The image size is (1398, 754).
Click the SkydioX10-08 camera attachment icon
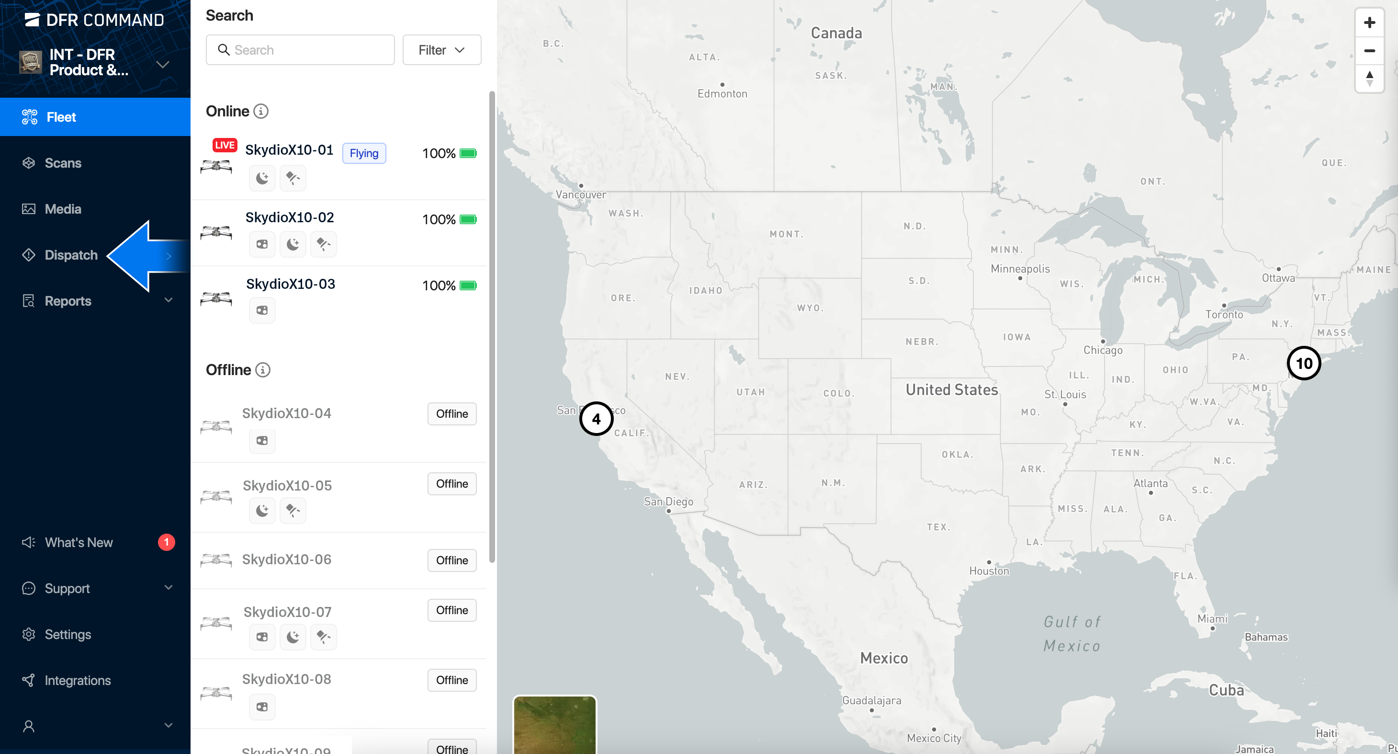coord(262,708)
